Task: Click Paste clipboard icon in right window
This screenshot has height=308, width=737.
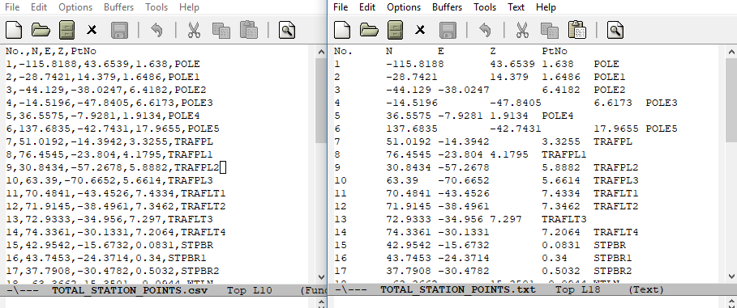Action: [x=577, y=30]
